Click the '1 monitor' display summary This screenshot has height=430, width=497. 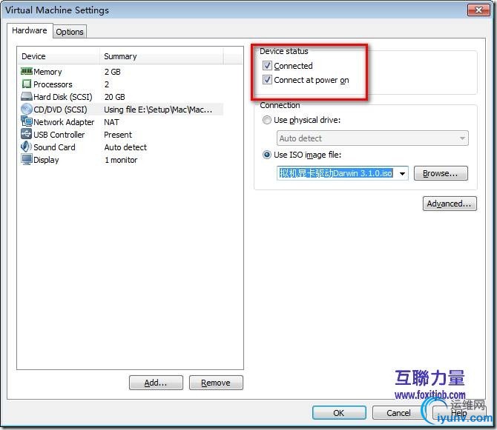pos(121,160)
